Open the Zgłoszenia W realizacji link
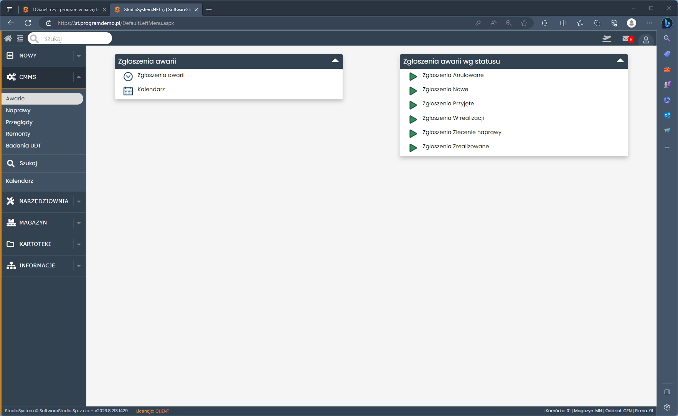 pyautogui.click(x=453, y=118)
